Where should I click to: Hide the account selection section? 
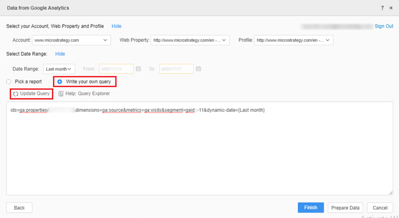click(116, 26)
